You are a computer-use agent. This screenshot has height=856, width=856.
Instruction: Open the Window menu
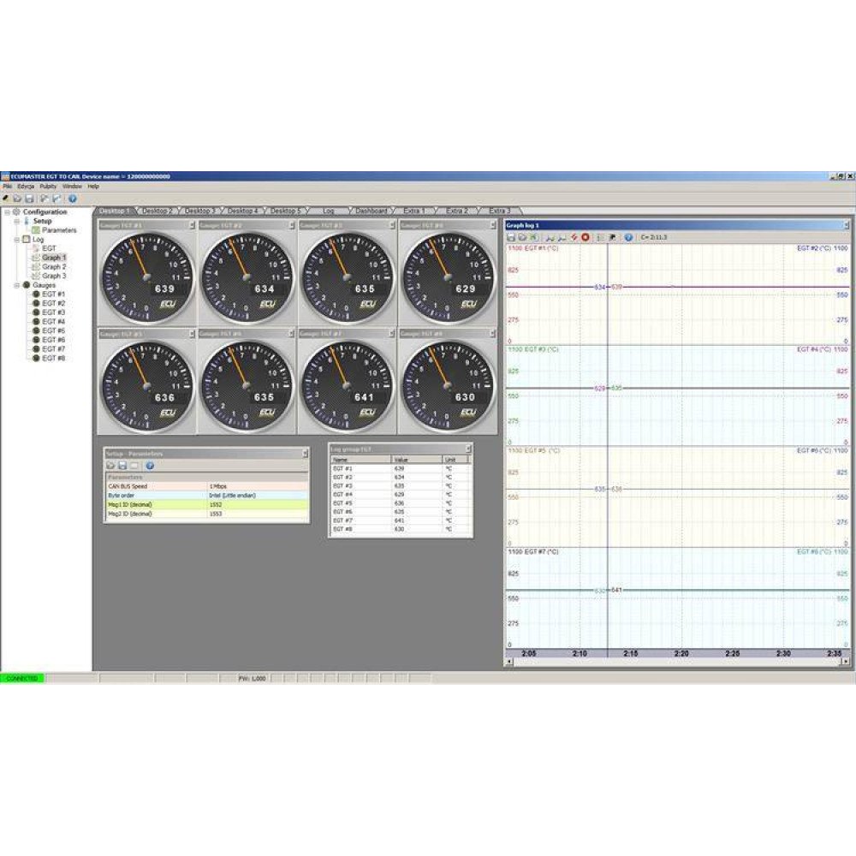pyautogui.click(x=72, y=186)
